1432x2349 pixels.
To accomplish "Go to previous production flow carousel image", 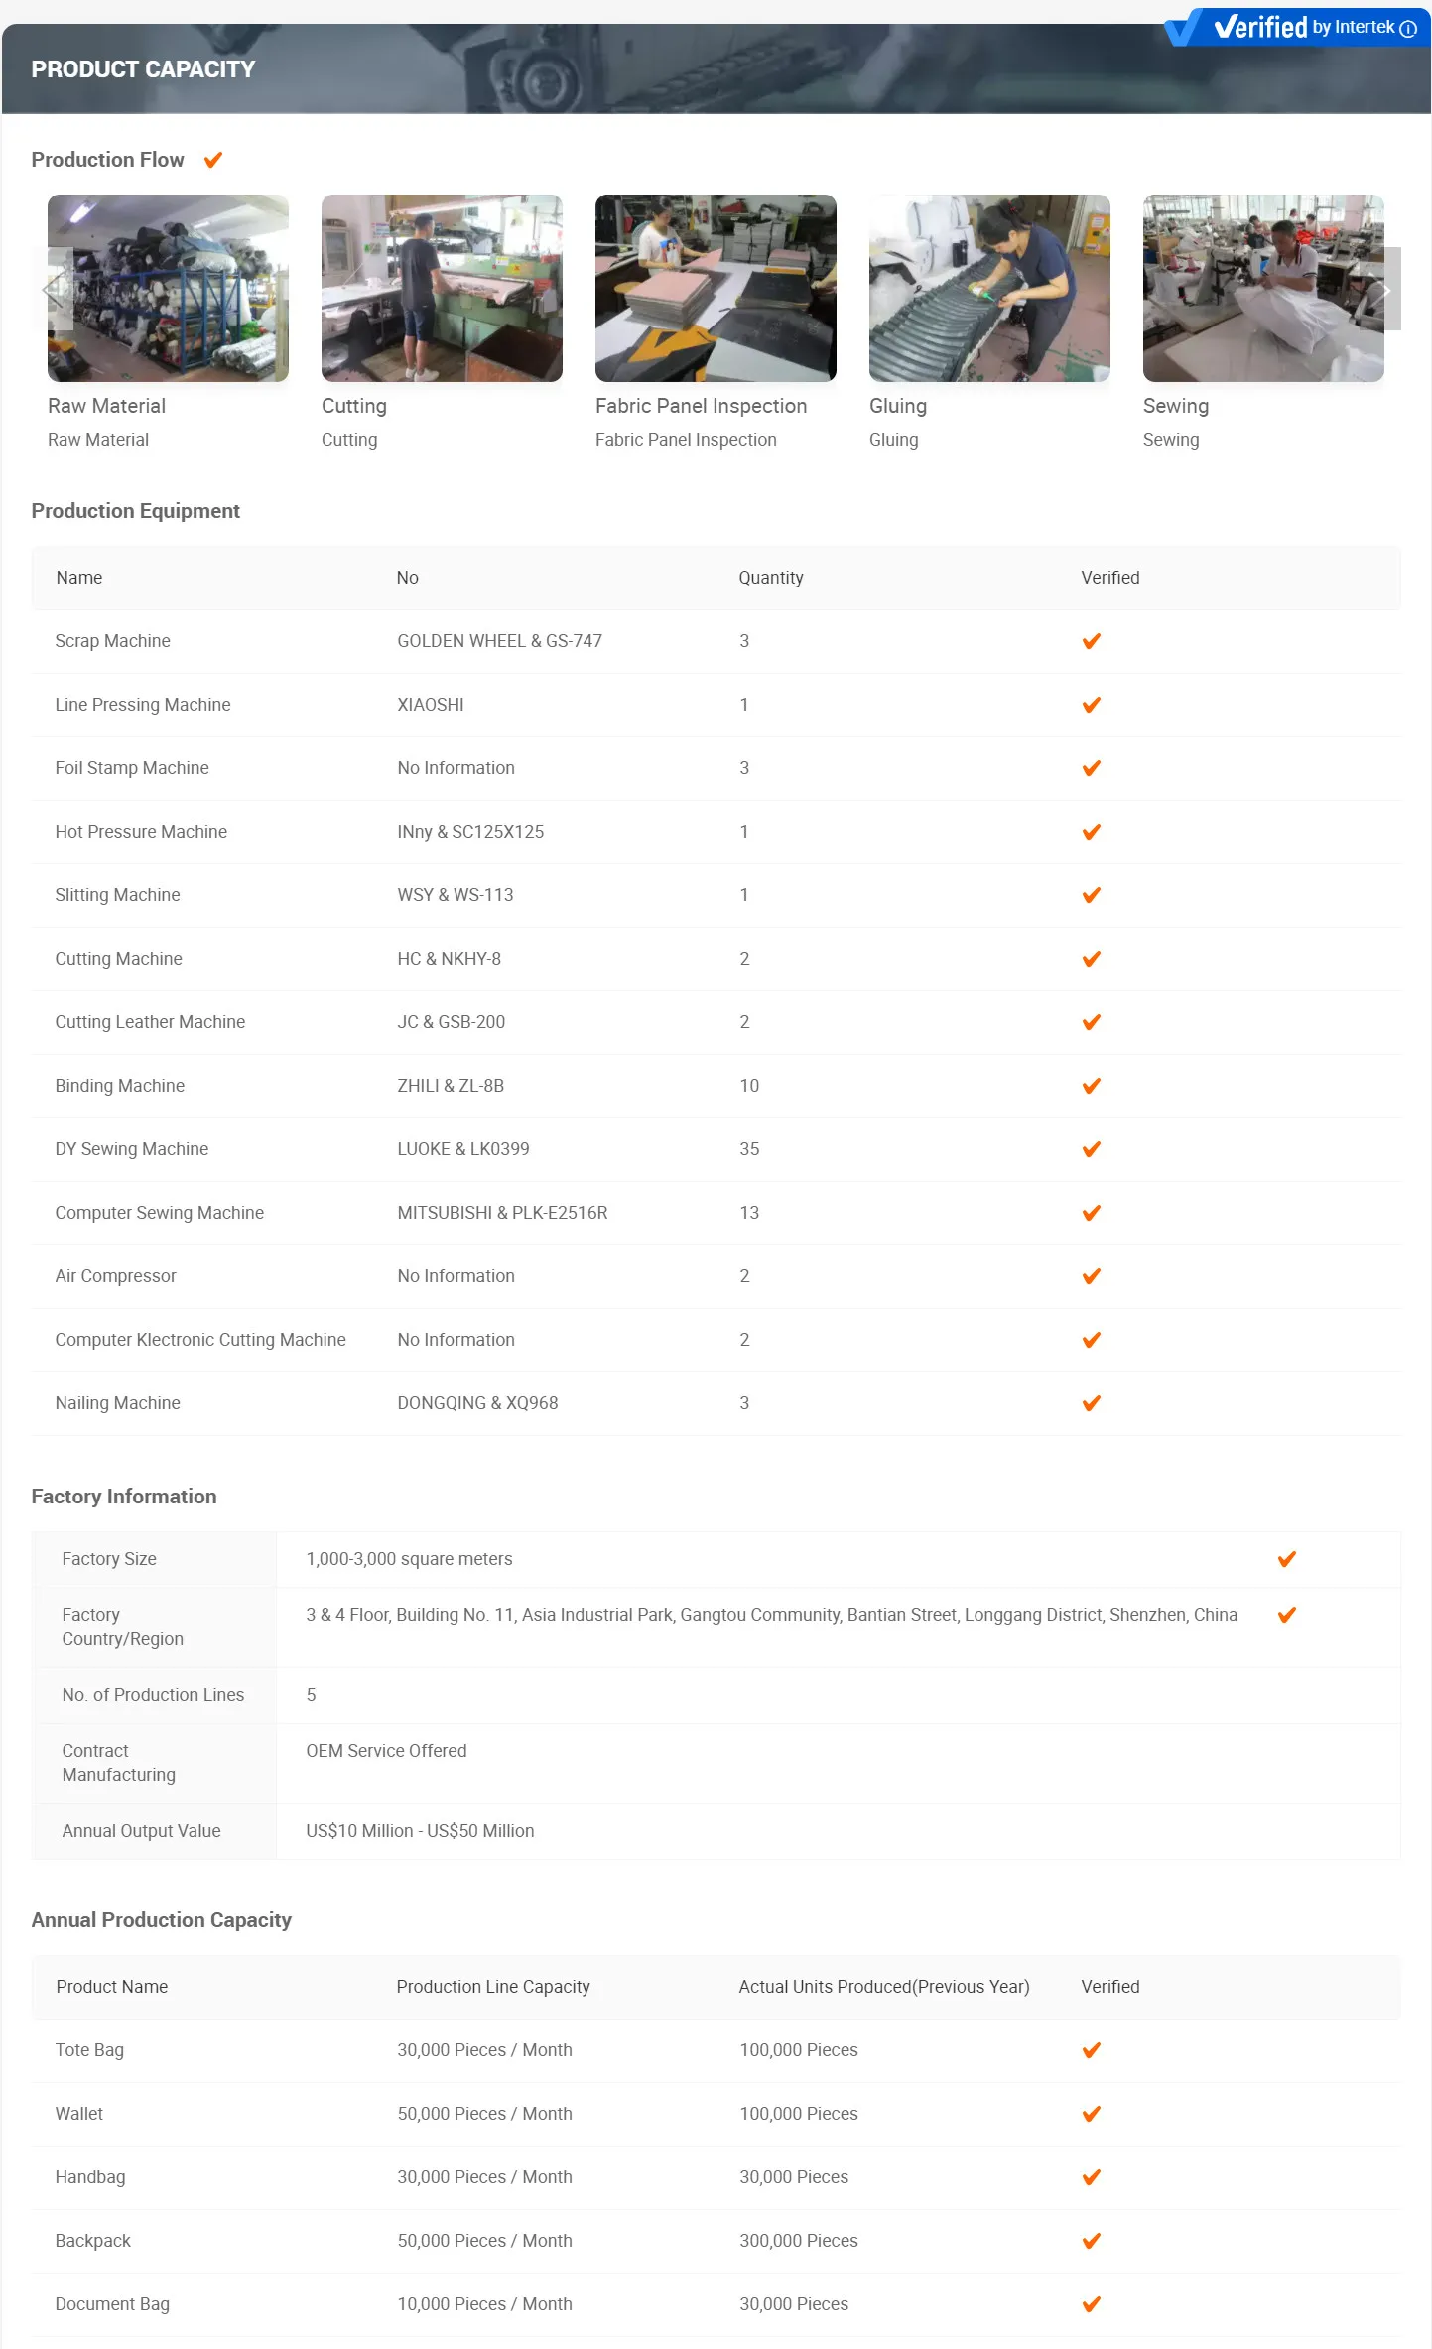I will pos(55,289).
